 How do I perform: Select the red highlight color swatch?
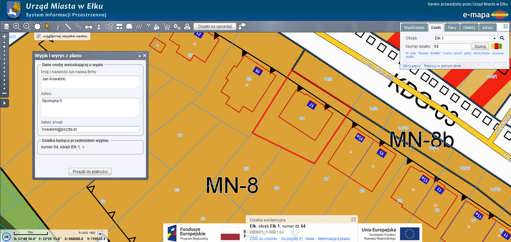(497, 46)
